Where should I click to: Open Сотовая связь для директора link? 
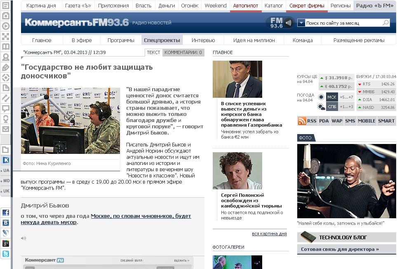(340, 249)
